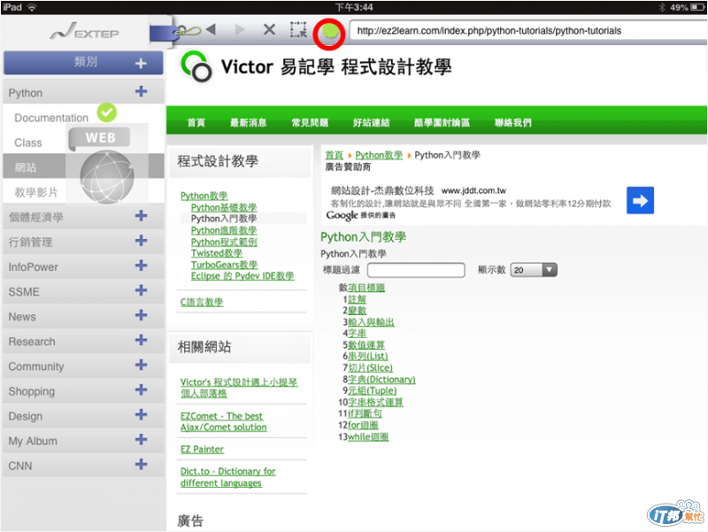Open Dict.to dictionary link
The height and width of the screenshot is (532, 708).
[228, 477]
